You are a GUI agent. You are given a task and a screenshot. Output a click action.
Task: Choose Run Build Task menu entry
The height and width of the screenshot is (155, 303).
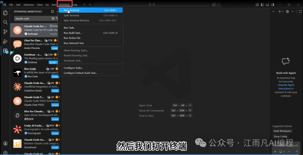click(x=91, y=33)
